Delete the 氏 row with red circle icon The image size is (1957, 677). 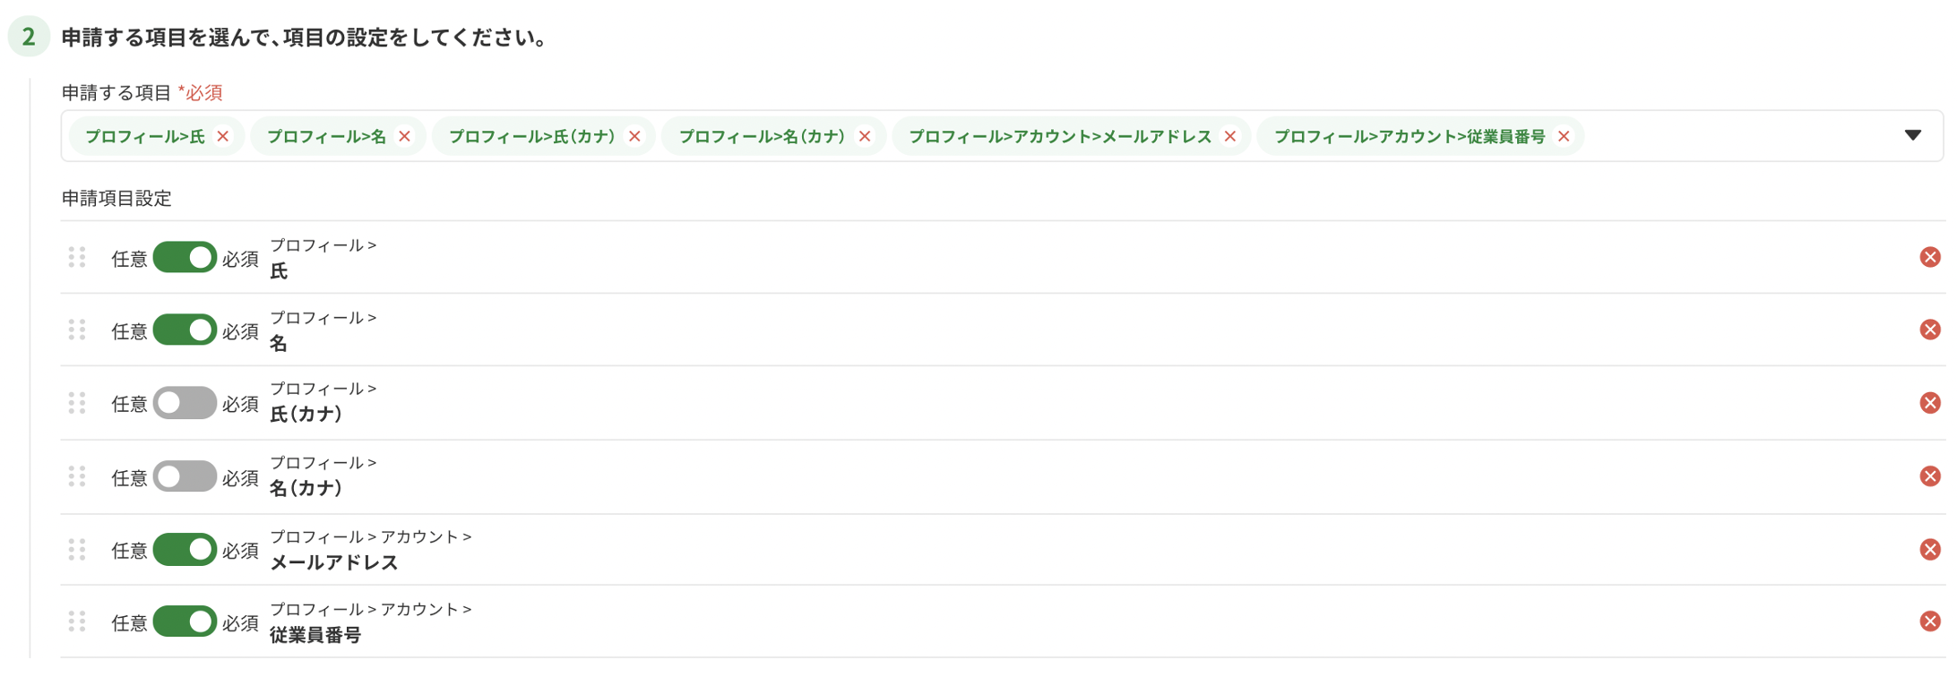click(x=1930, y=258)
